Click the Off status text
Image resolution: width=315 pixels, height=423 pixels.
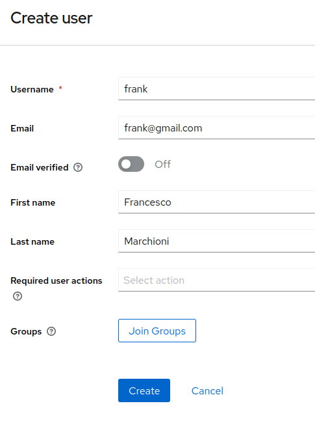point(162,164)
